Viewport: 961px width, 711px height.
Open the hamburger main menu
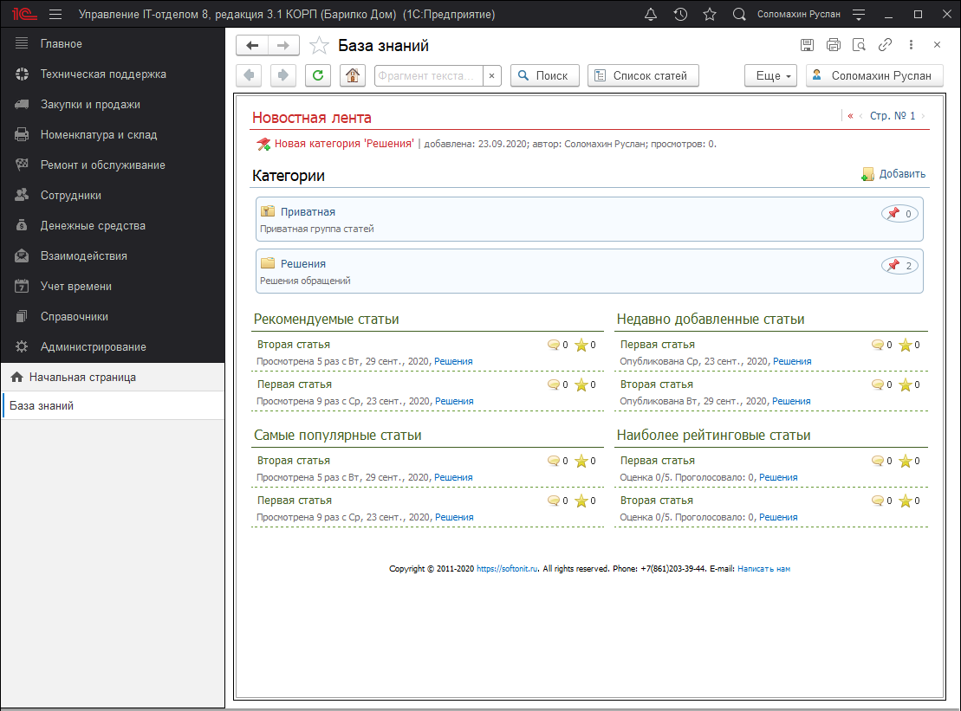(55, 15)
